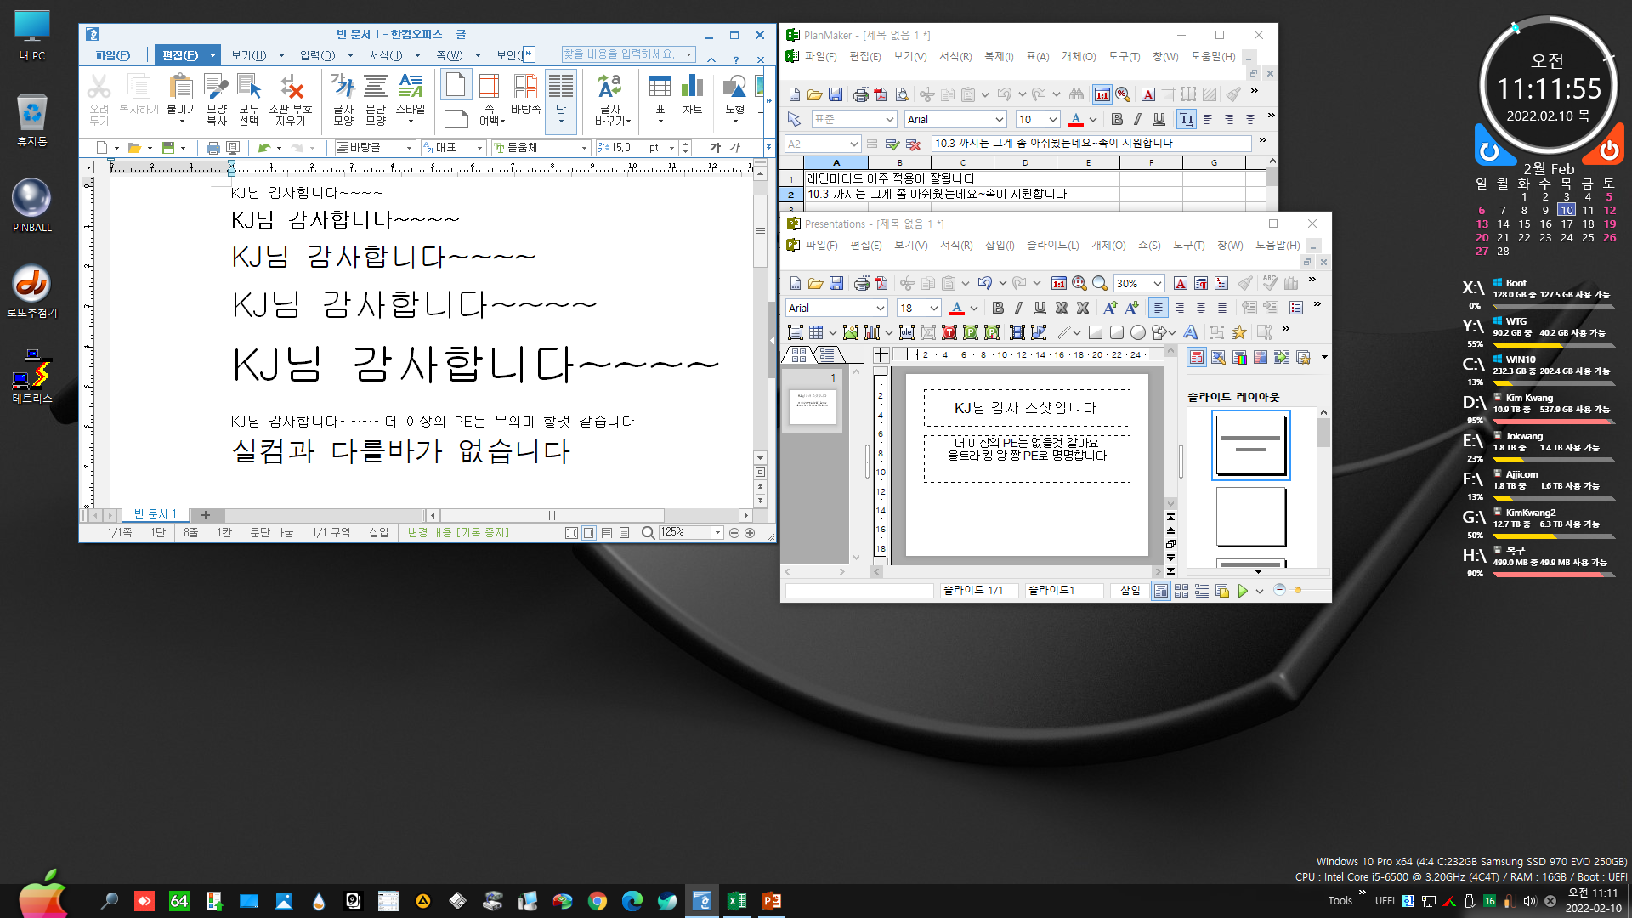Click the increase font size icon in Presentations
Screen dimensions: 1632x918
1109,308
